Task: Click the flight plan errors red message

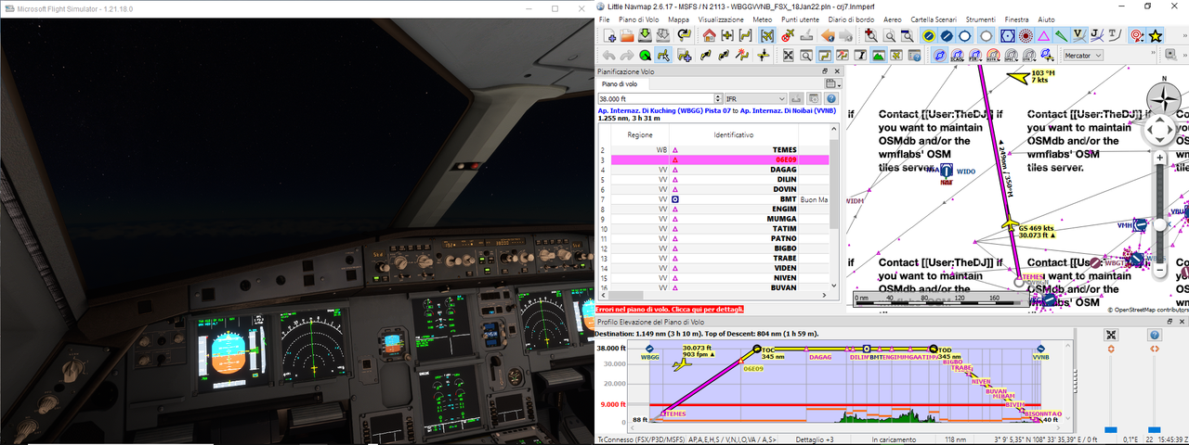Action: pos(669,309)
